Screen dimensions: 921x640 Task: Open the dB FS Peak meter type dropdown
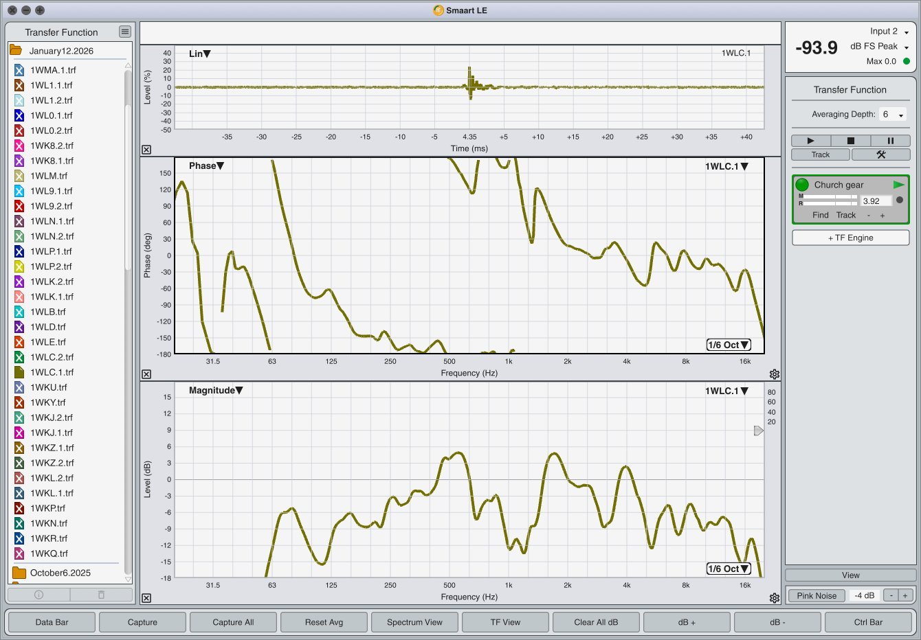[880, 47]
